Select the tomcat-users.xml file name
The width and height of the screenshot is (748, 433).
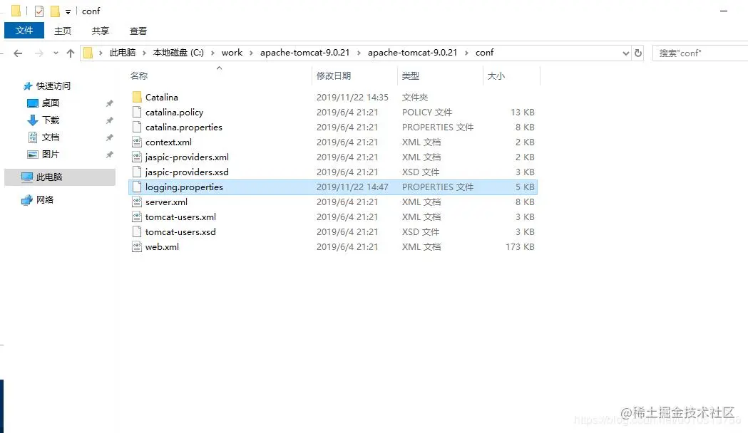point(181,216)
